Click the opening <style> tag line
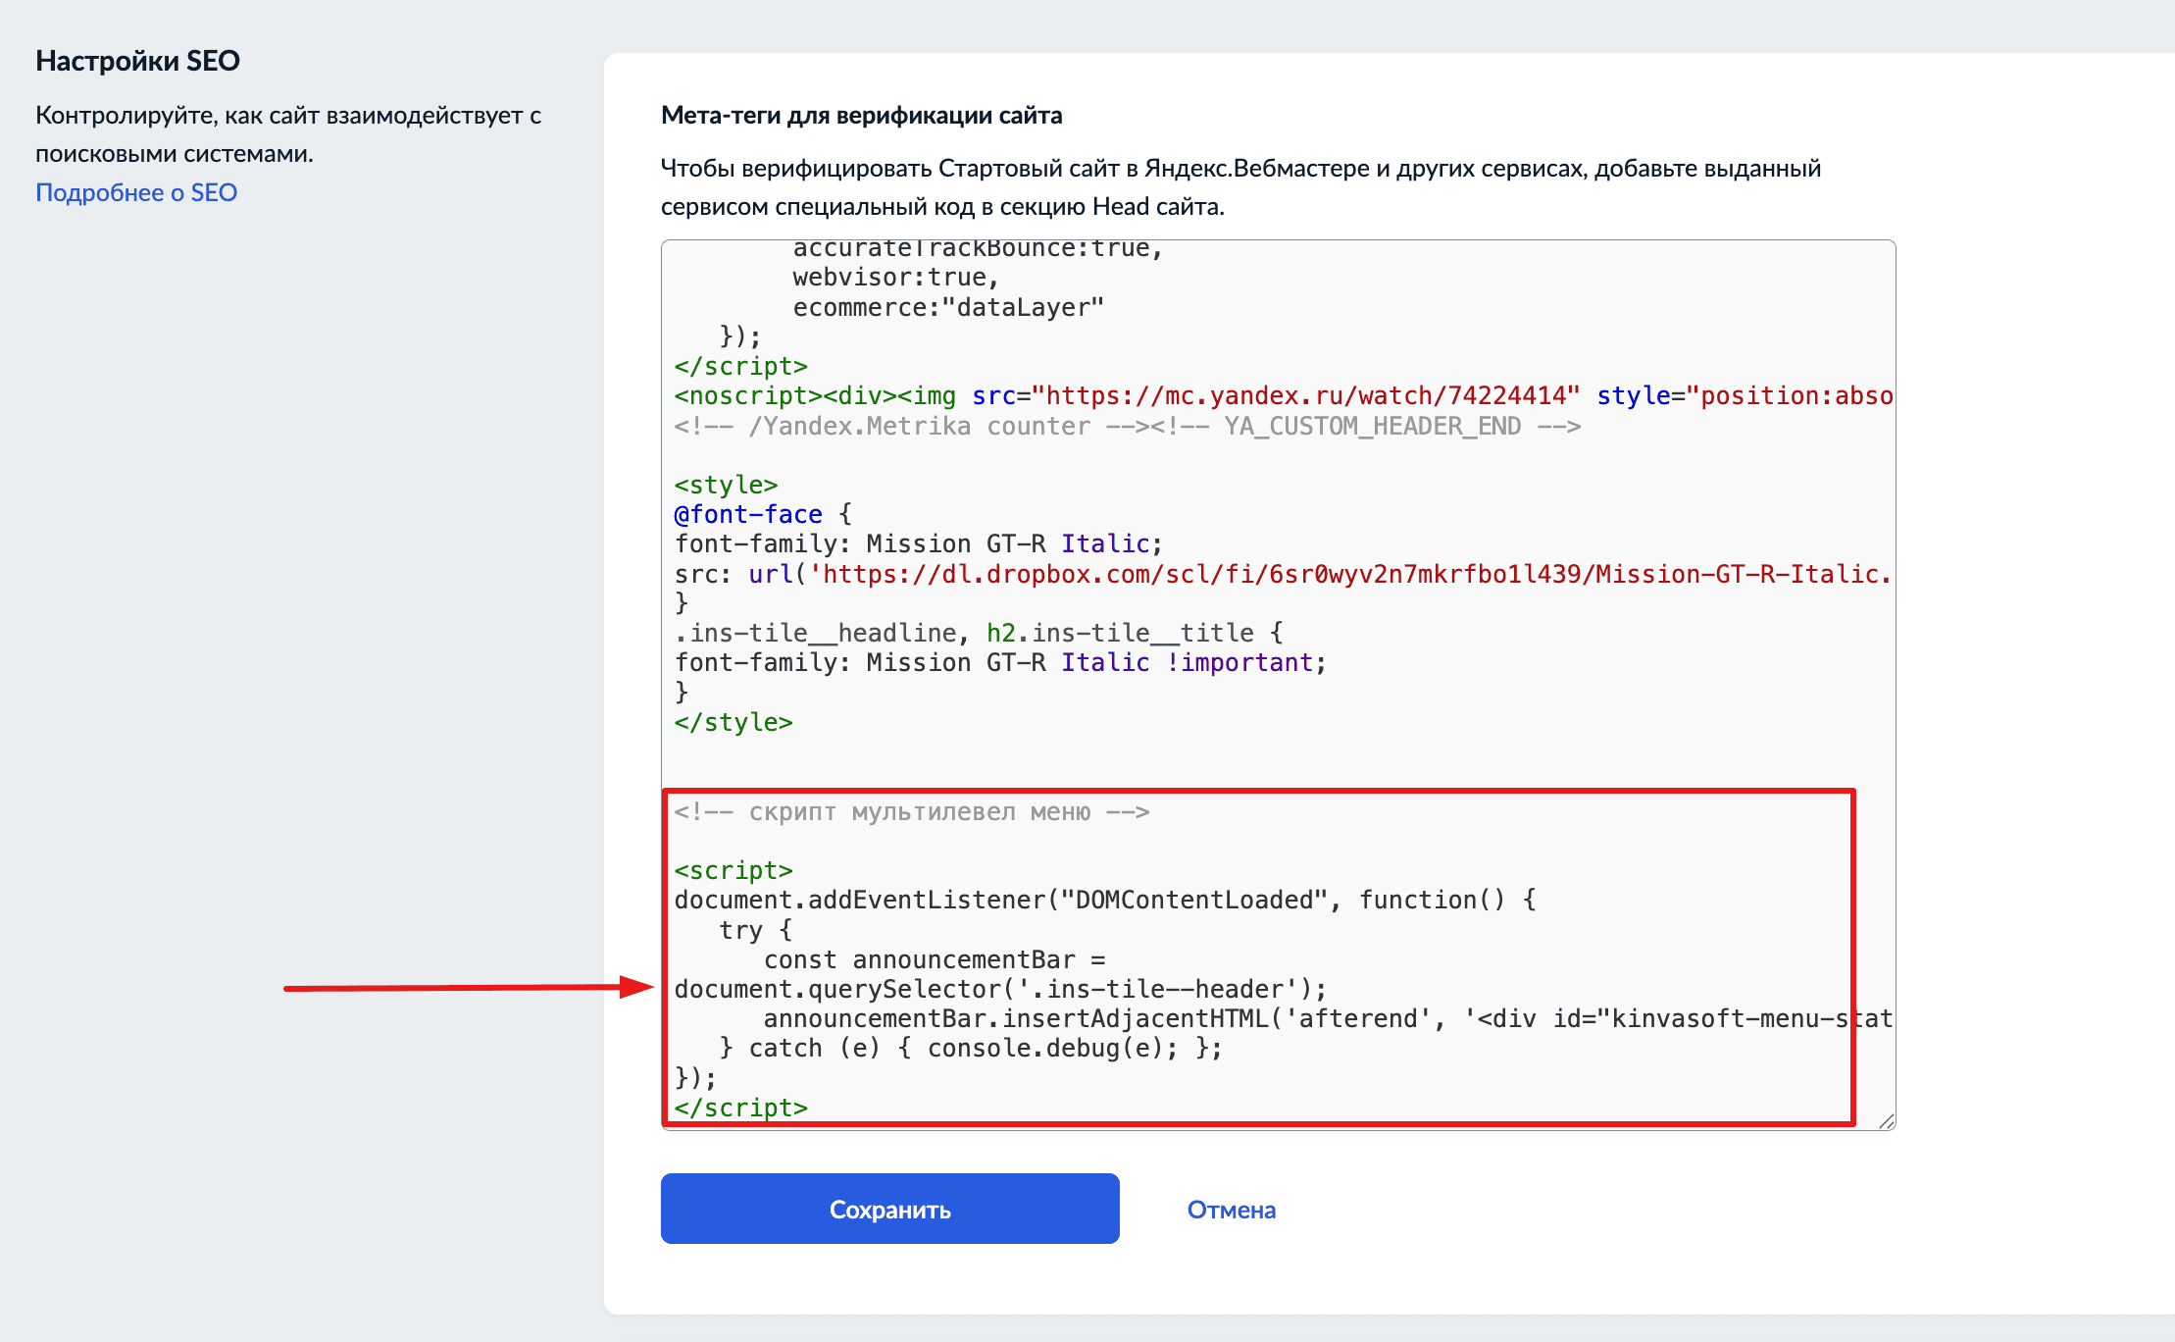 [x=726, y=485]
